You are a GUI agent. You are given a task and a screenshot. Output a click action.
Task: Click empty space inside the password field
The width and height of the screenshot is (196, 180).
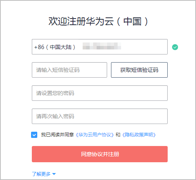[120, 93]
